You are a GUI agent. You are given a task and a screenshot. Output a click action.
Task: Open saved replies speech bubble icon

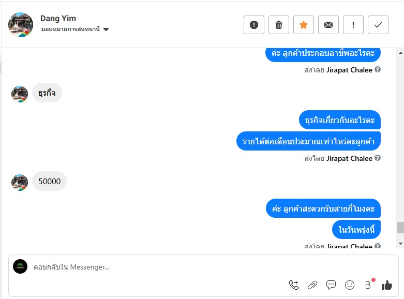point(331,285)
